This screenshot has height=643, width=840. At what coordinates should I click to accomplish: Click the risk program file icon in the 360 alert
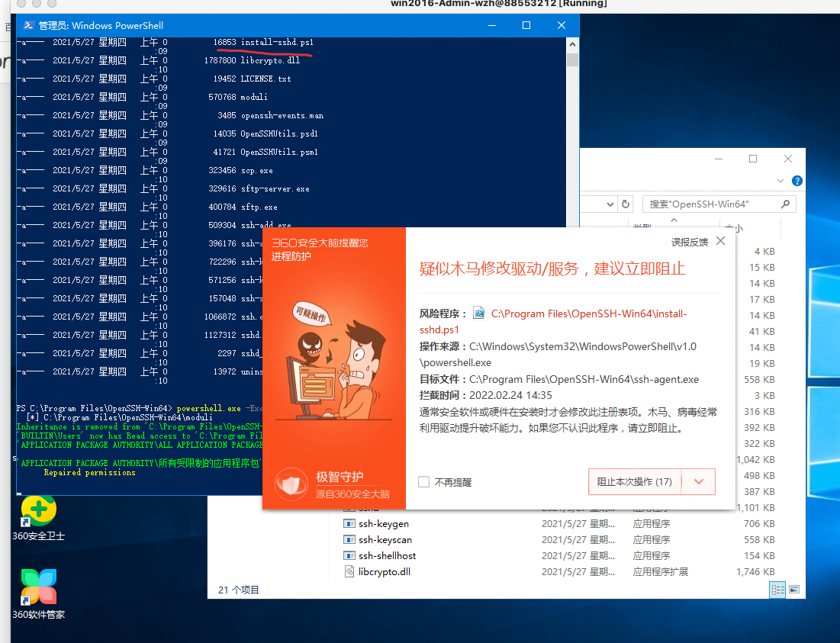(478, 313)
